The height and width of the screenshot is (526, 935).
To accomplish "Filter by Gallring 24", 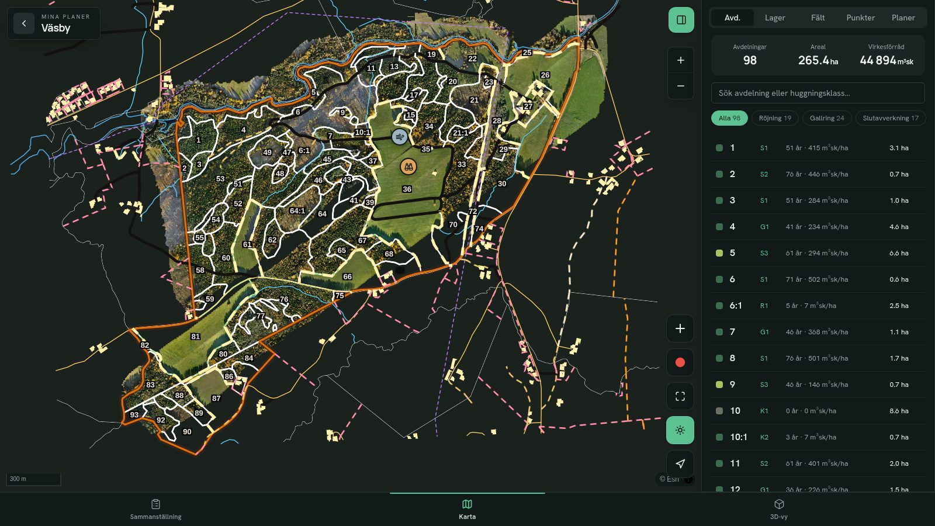I will pos(827,118).
